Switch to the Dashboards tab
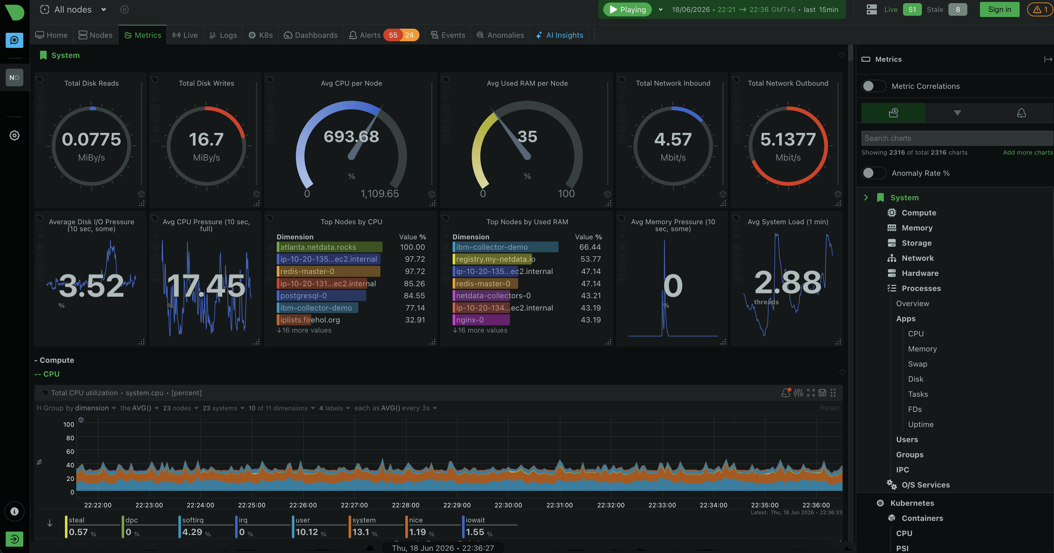 click(x=310, y=35)
